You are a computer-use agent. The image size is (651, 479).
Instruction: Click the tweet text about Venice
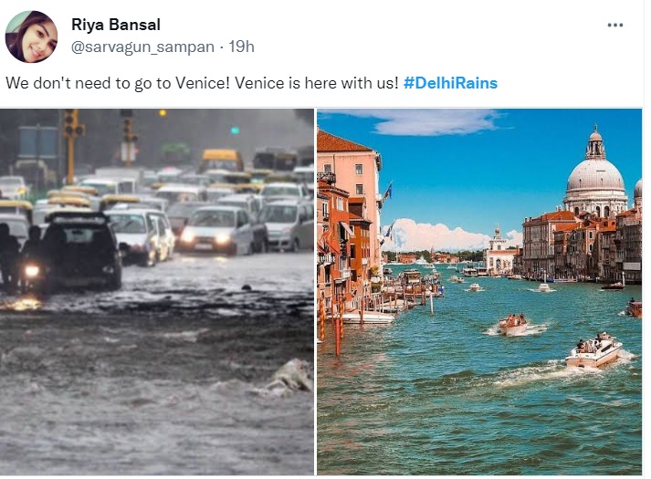[x=202, y=83]
